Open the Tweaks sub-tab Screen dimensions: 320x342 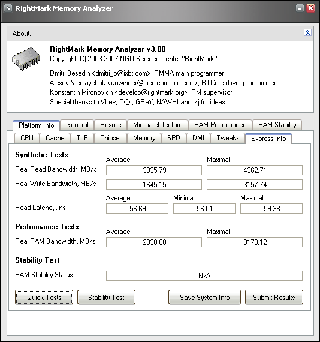coord(228,138)
